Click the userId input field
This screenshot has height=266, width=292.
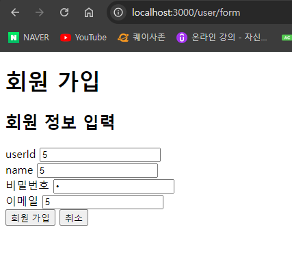100,155
